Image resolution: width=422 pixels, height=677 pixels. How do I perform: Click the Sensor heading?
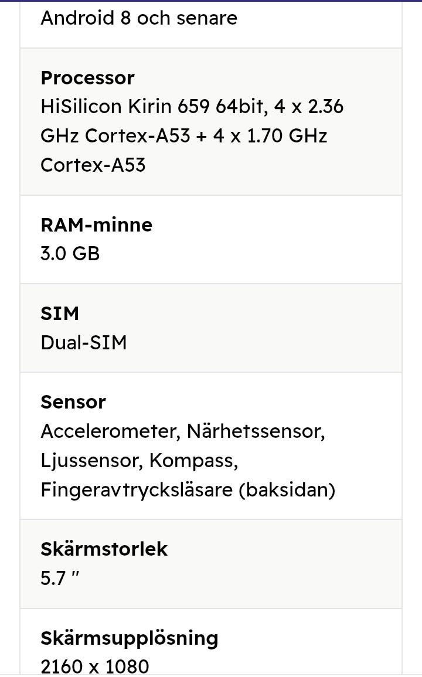click(x=73, y=402)
